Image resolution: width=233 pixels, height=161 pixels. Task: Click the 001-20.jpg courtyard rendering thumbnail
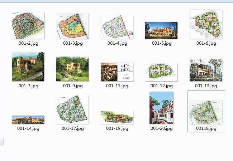(x=161, y=108)
